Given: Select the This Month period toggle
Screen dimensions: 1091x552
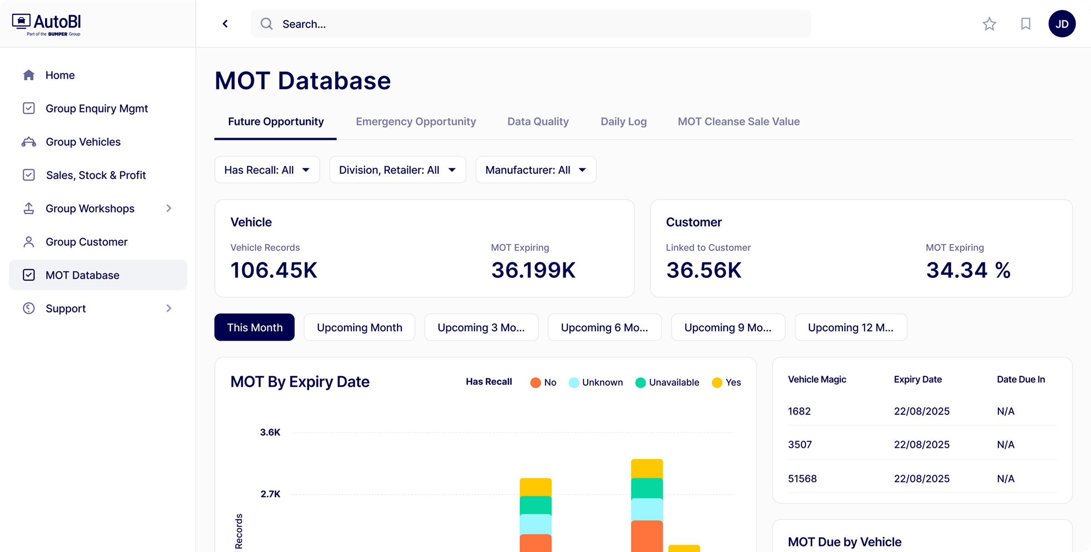Looking at the screenshot, I should (254, 328).
